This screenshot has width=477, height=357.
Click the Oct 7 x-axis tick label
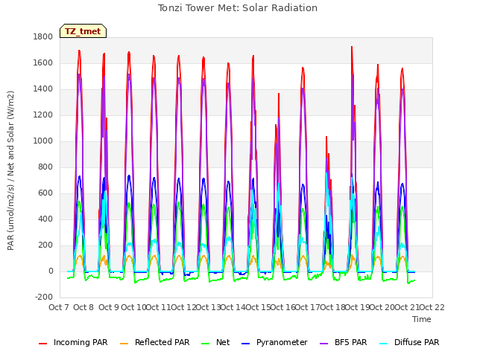59,307
